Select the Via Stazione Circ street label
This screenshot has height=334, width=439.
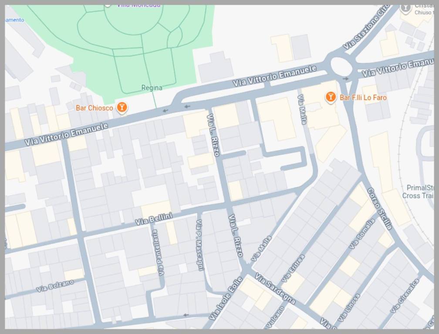click(365, 28)
